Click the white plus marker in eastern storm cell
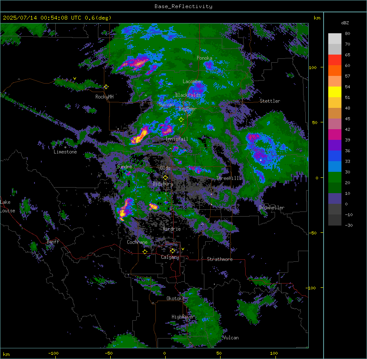367x359 pixels. [261, 160]
